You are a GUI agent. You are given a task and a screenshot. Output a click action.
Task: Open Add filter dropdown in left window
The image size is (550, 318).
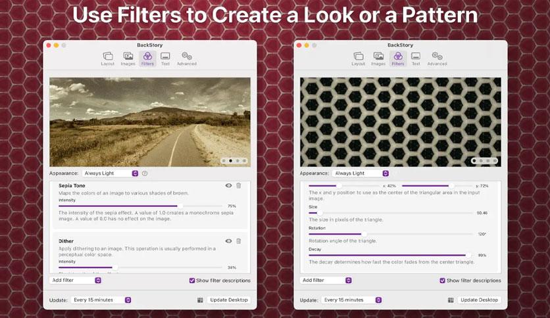click(76, 280)
